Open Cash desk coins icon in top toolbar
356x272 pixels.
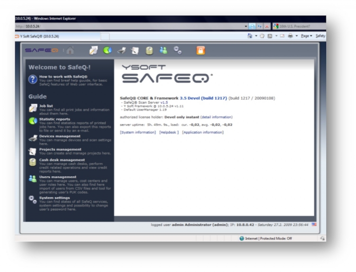tap(149, 50)
